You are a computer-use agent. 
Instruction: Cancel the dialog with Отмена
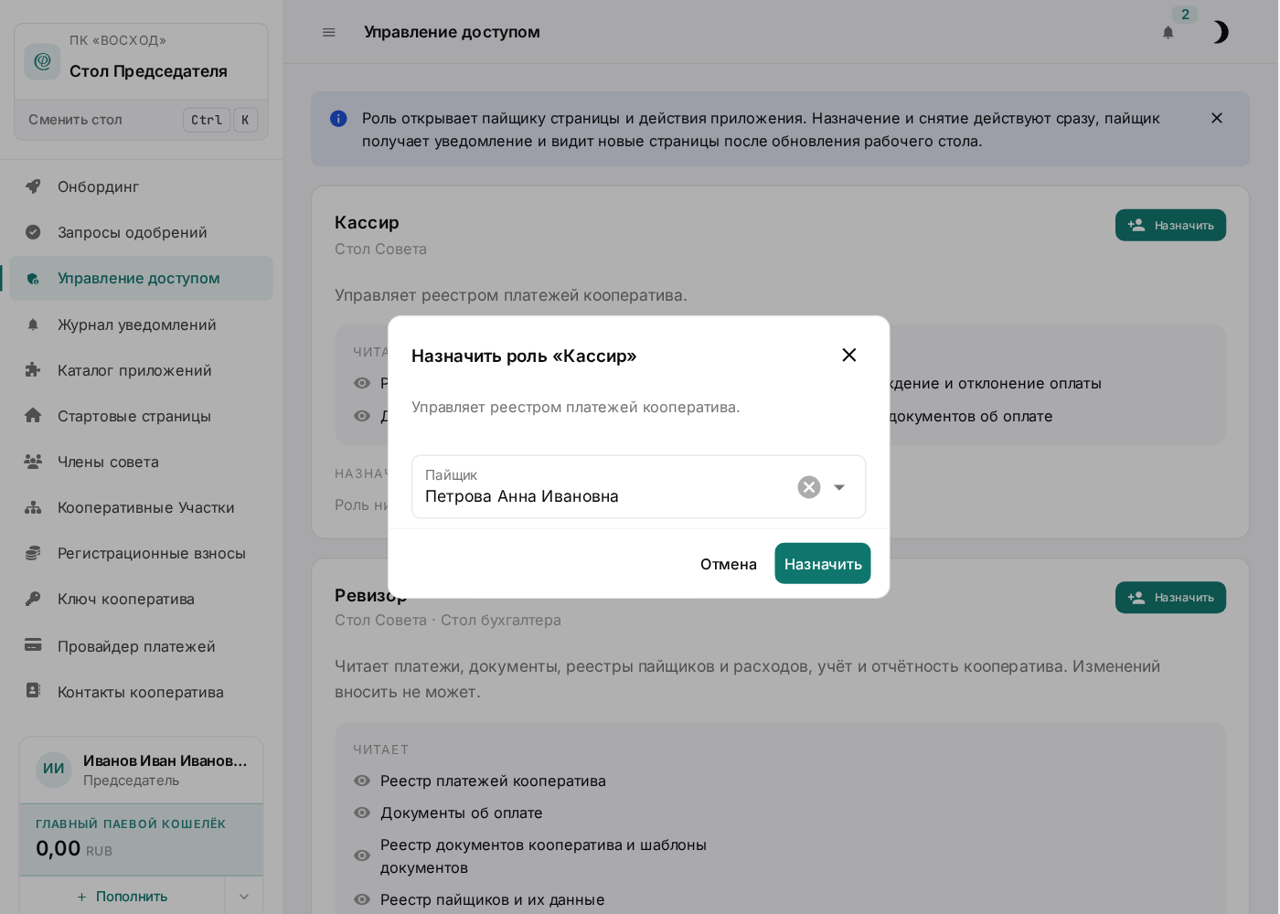(x=729, y=564)
